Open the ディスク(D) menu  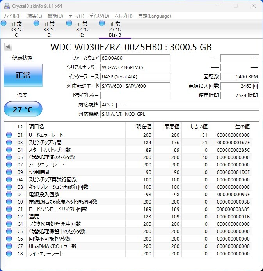(x=99, y=16)
